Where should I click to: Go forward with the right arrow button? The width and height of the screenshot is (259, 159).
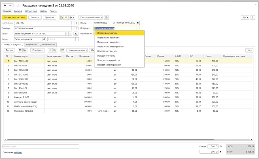click(x=11, y=5)
